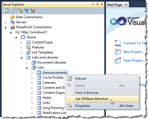Click the SharePoint Connections people icon

click(x=12, y=27)
